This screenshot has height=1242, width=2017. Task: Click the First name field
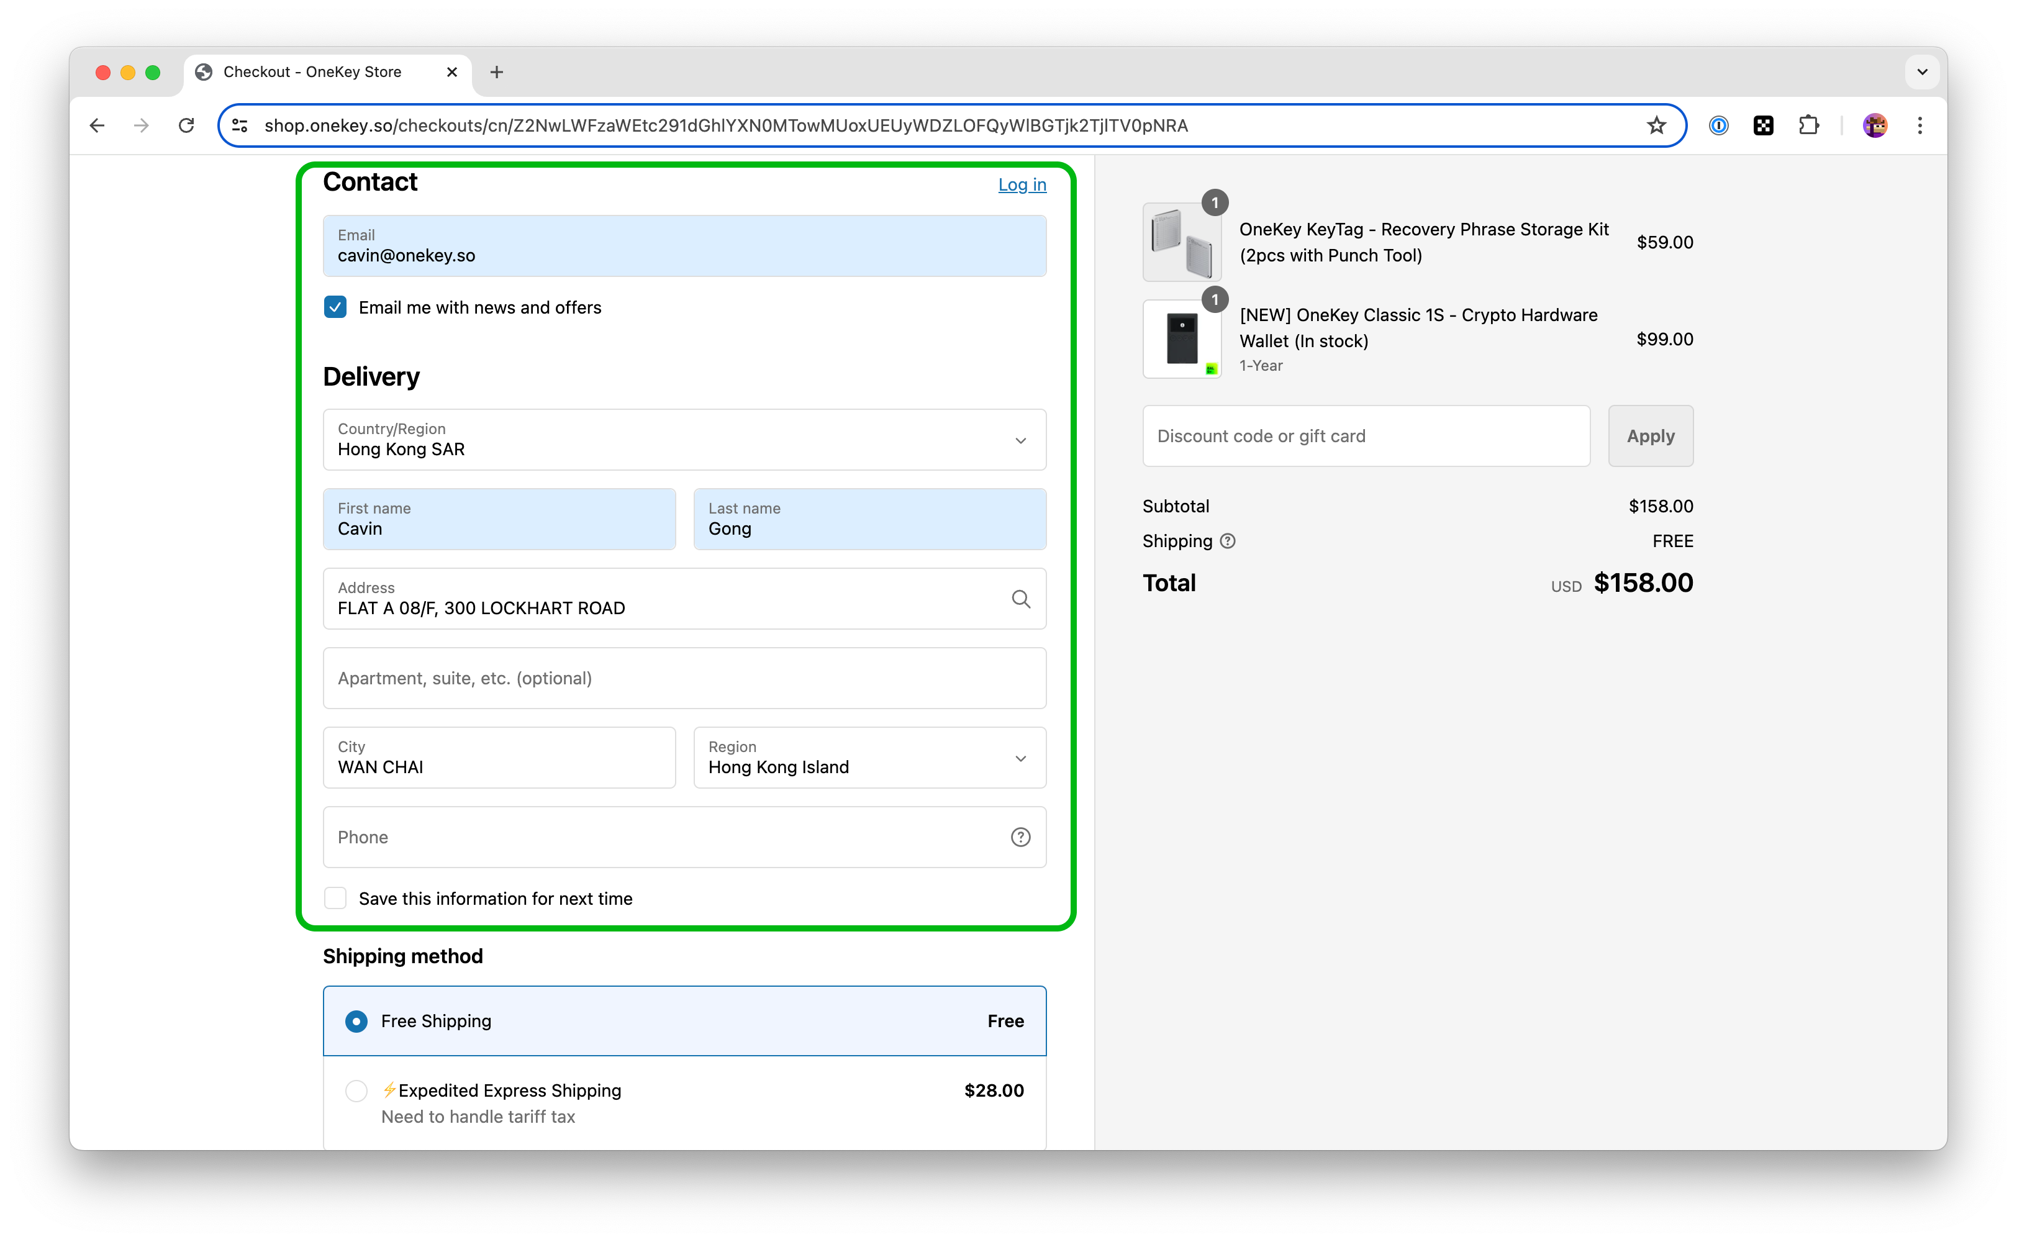point(499,520)
